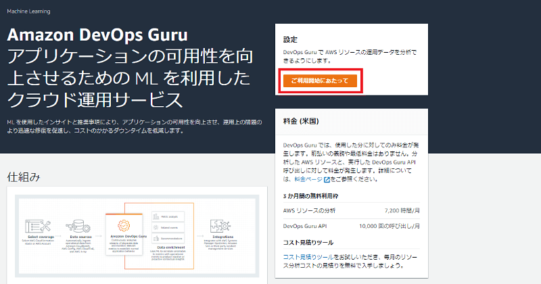This screenshot has width=541, height=284.
Task: Select the 'Data enrichment' heading in diagram
Action: tap(171, 247)
